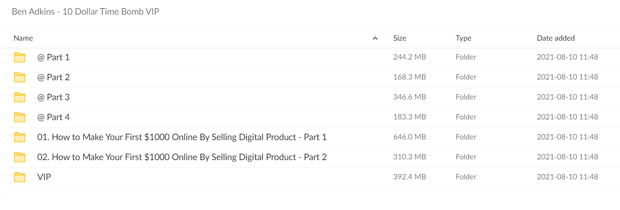The image size is (620, 210).
Task: Sort the file list by Size header
Action: point(400,38)
